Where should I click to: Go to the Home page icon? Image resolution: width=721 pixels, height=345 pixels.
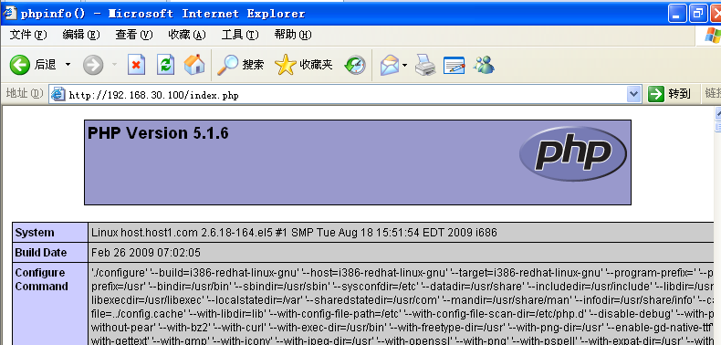click(194, 65)
